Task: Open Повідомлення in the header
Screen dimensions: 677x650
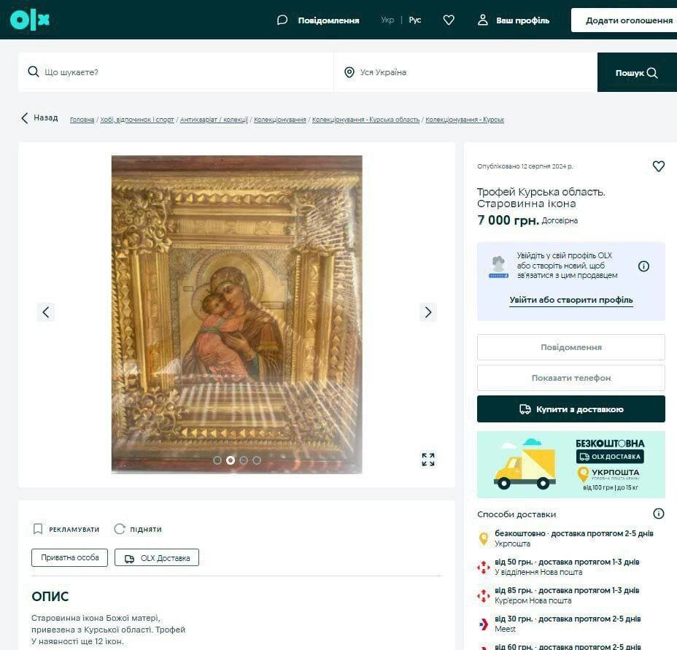Action: (328, 20)
